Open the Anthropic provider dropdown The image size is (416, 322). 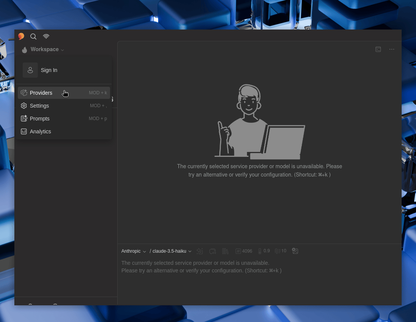(x=133, y=251)
